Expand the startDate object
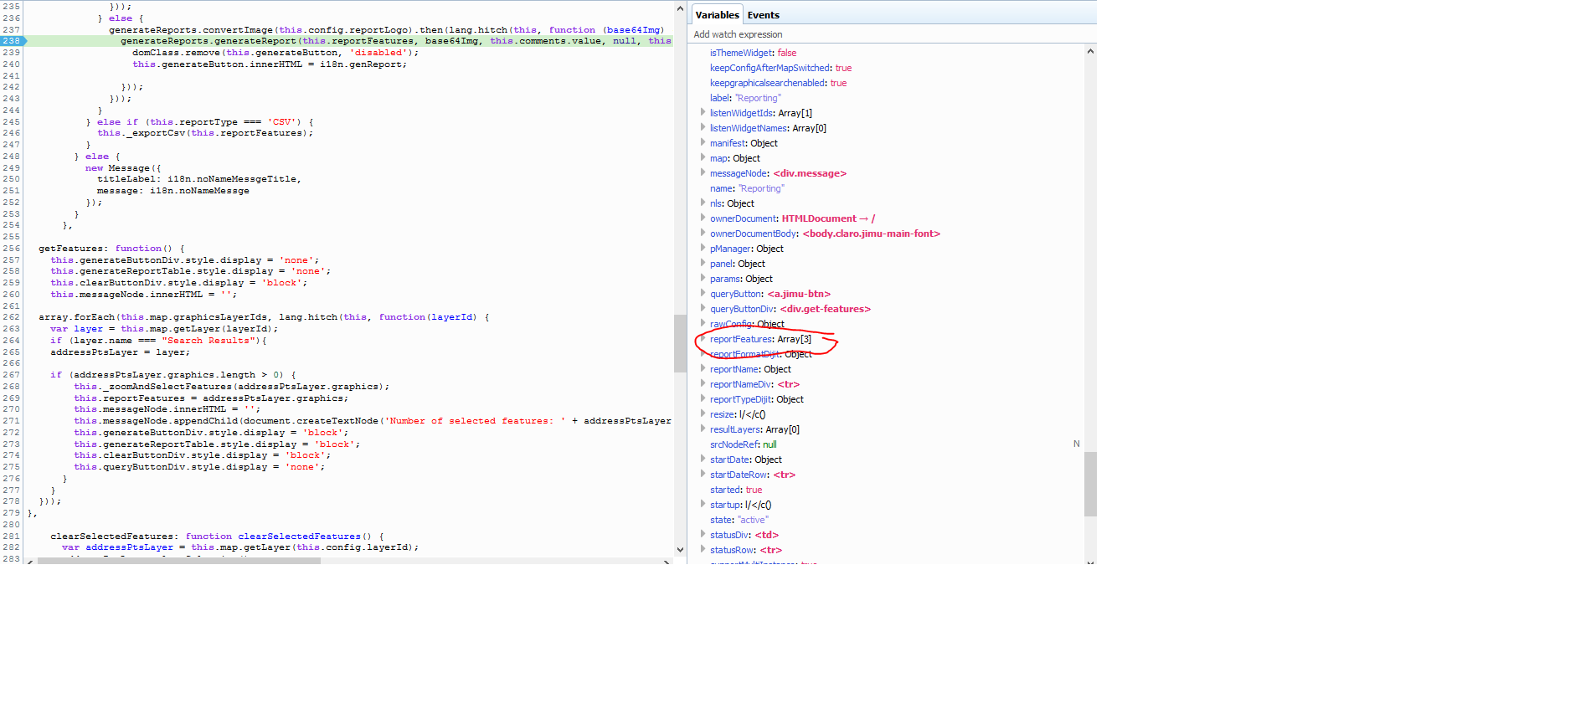 point(703,459)
